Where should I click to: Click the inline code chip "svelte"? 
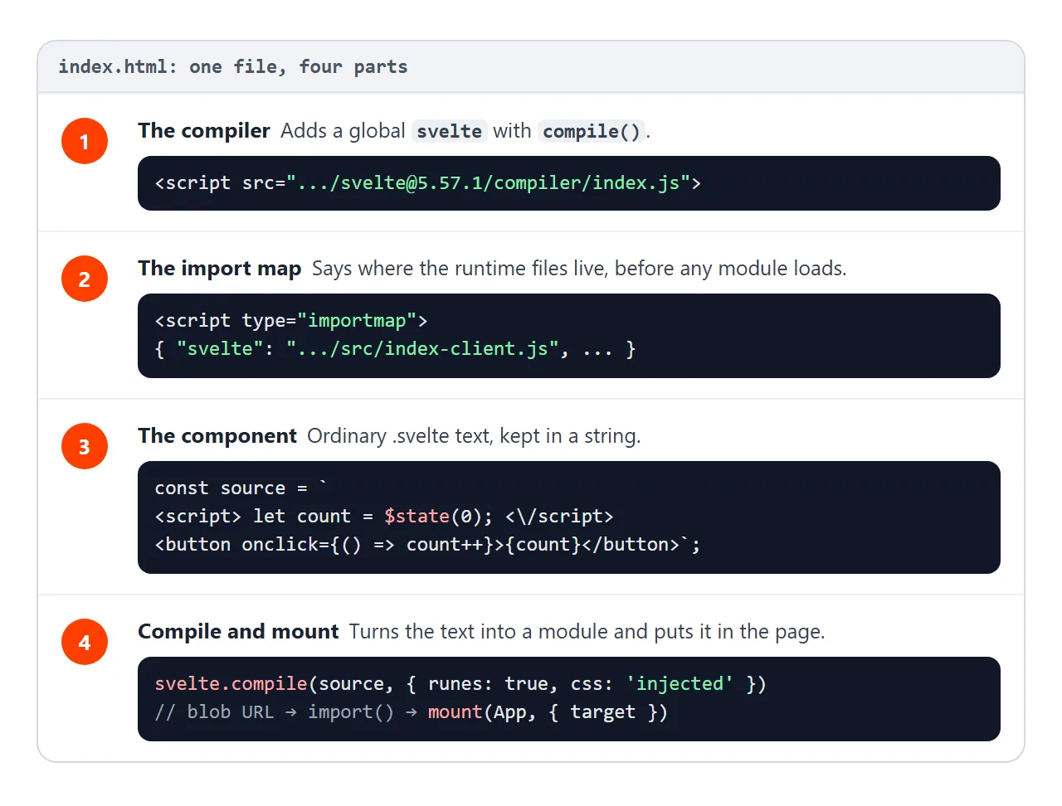click(x=449, y=131)
